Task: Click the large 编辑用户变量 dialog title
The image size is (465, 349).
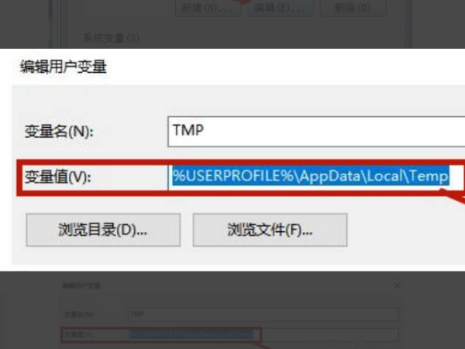Action: click(x=64, y=67)
